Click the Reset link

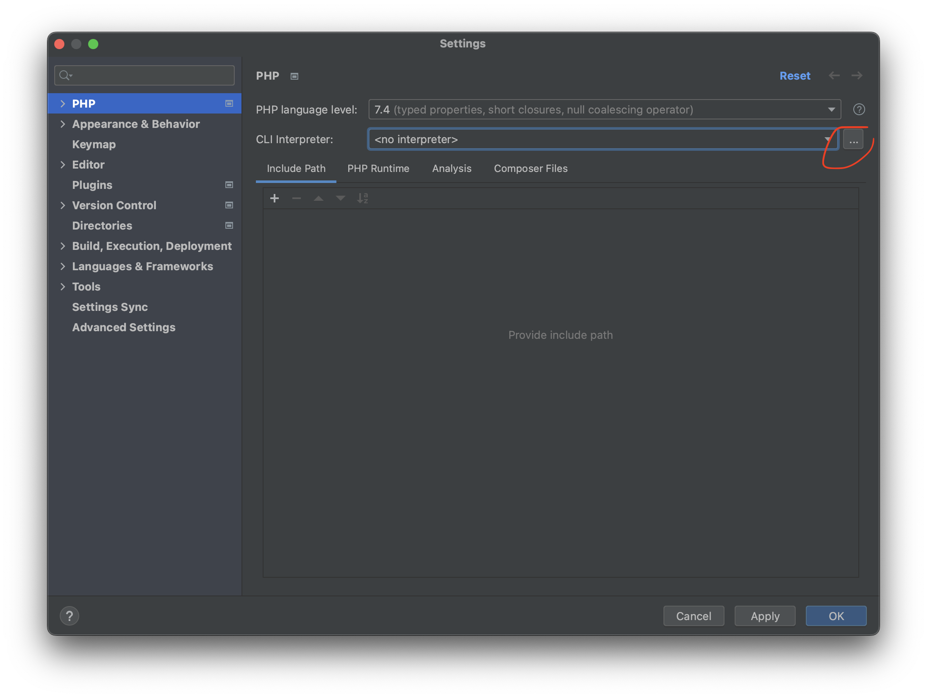coord(795,75)
